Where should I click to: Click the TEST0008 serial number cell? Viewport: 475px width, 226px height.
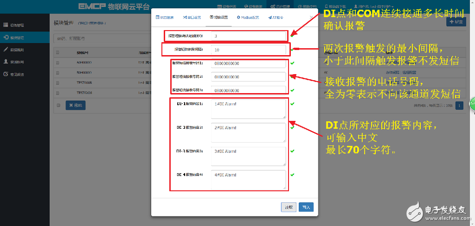84,82
